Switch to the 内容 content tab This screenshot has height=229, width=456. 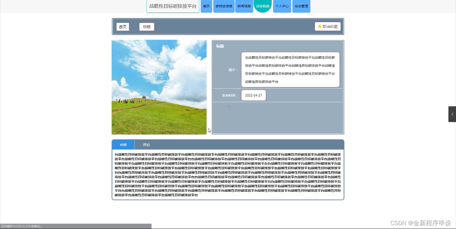click(123, 145)
